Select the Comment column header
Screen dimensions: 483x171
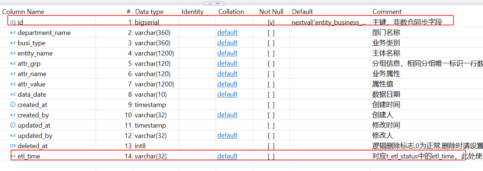[387, 12]
